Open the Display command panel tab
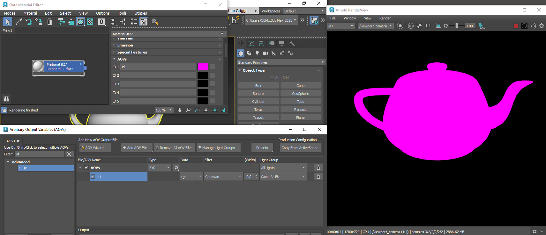Viewport: 546px width, 235px height. coord(282,43)
